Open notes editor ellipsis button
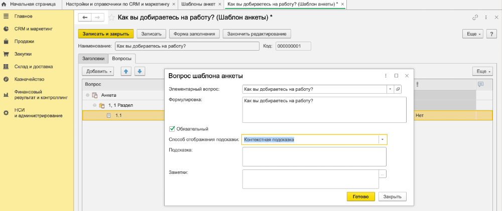Image resolution: width=502 pixels, height=211 pixels. (383, 173)
